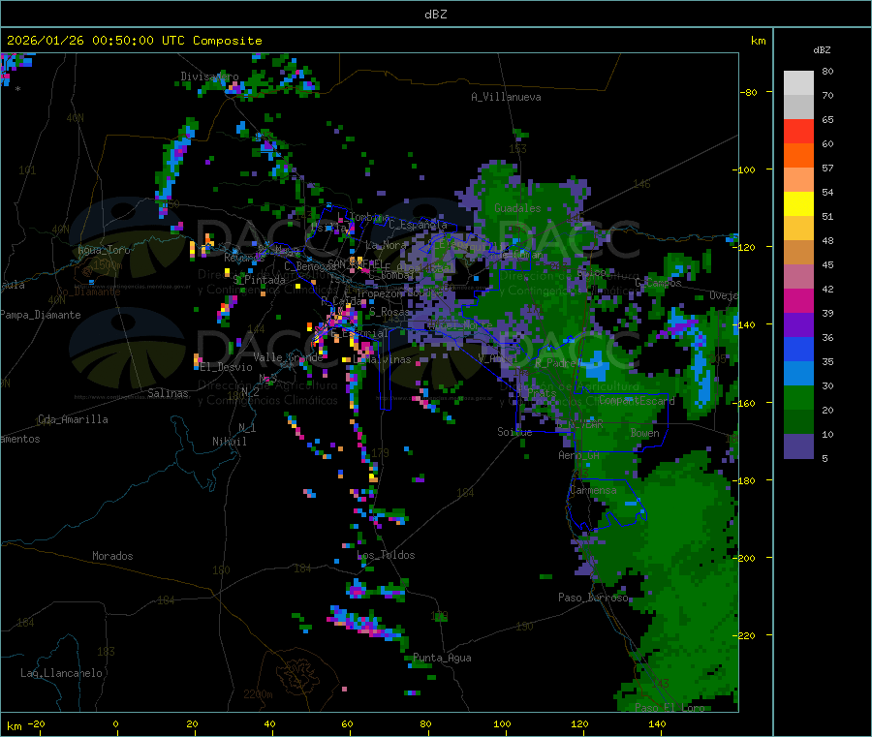Click the Paso_El_Loro map label

pos(670,708)
